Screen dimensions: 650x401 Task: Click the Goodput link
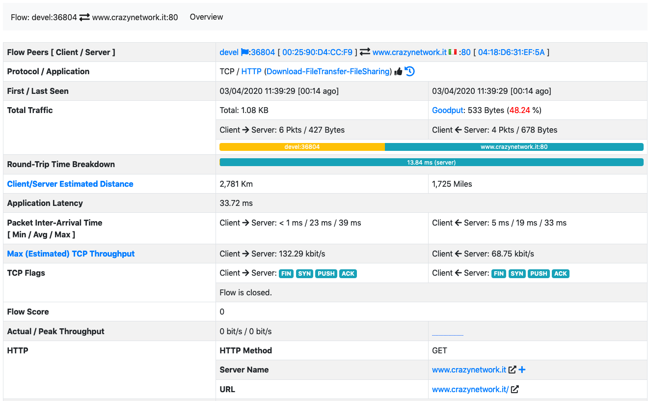pos(447,110)
